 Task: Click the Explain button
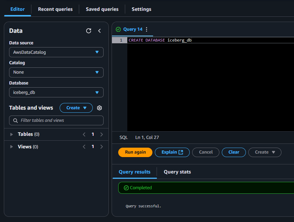pos(172,152)
